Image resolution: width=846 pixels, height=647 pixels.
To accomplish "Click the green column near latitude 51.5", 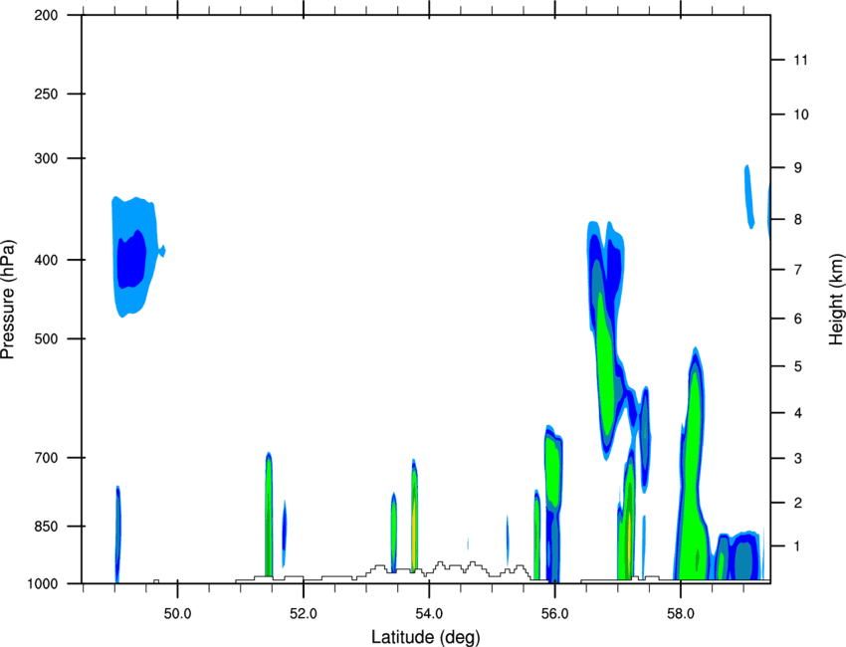I will 268,517.
